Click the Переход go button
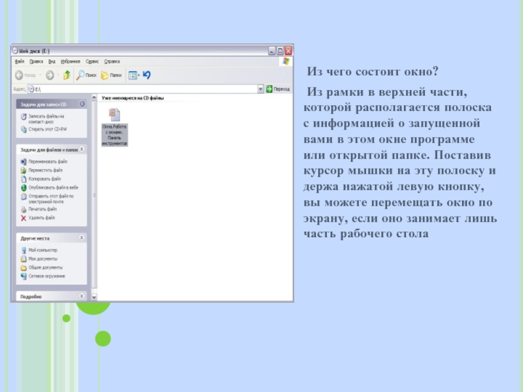The height and width of the screenshot is (392, 523). [278, 88]
